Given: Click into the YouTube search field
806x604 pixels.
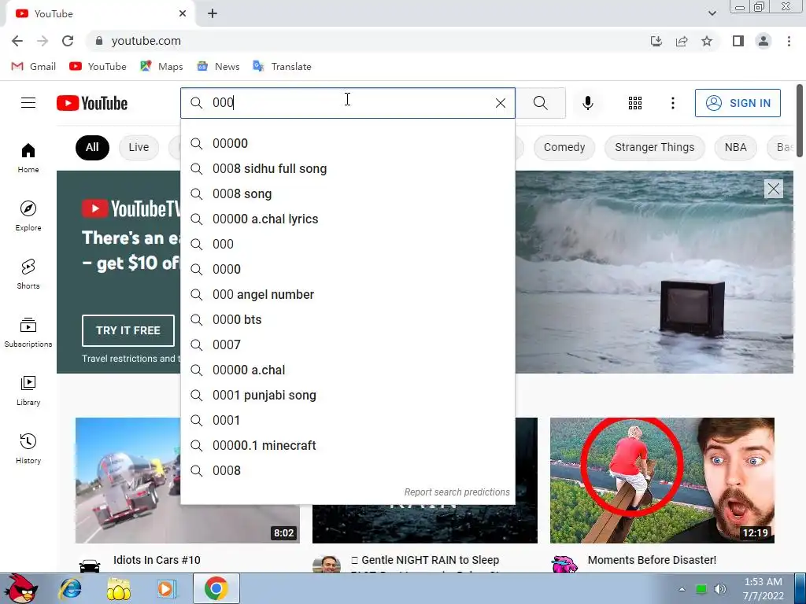Looking at the screenshot, I should click(349, 103).
